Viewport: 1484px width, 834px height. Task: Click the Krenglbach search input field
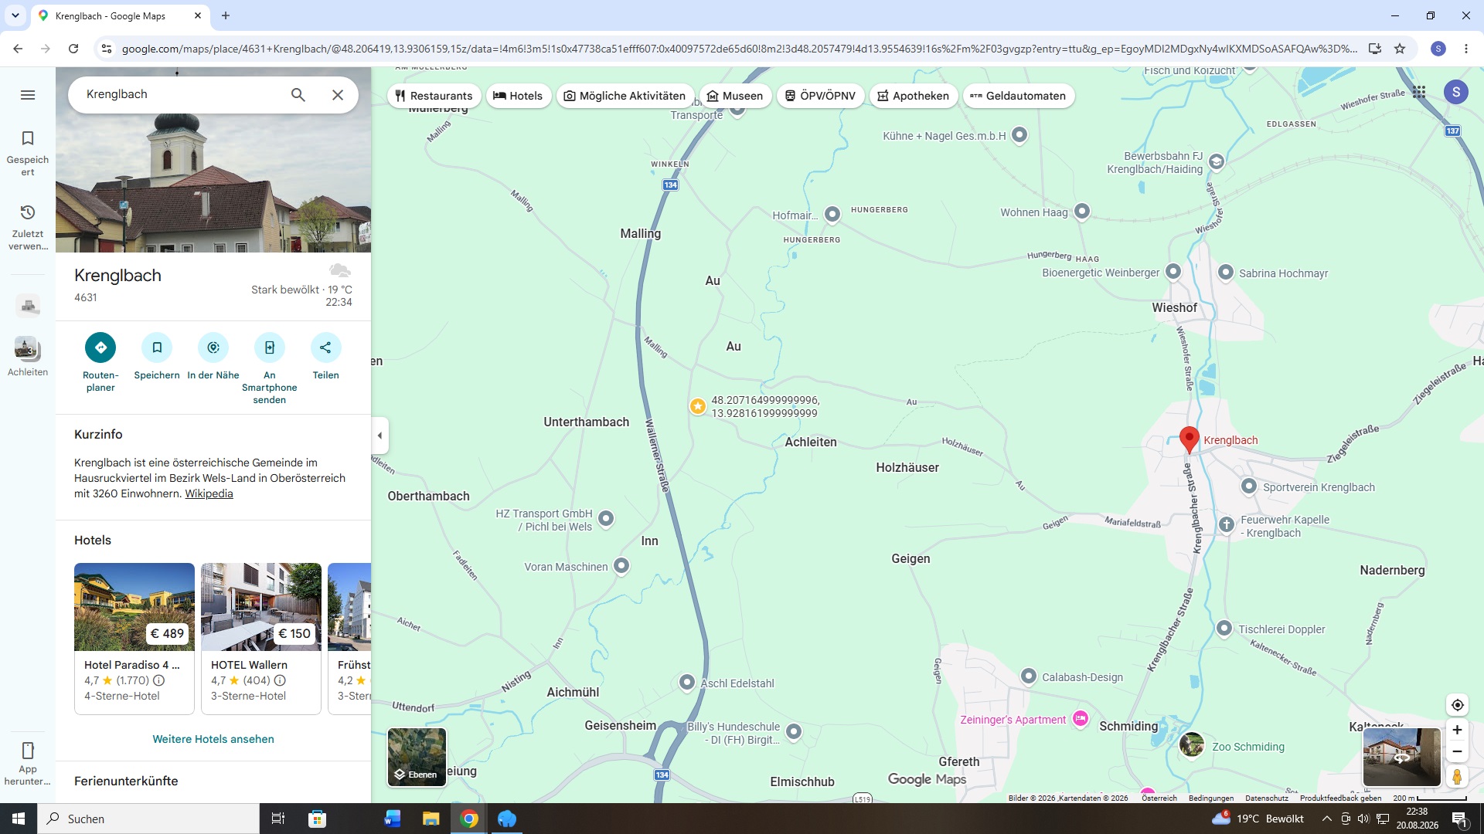(x=182, y=94)
